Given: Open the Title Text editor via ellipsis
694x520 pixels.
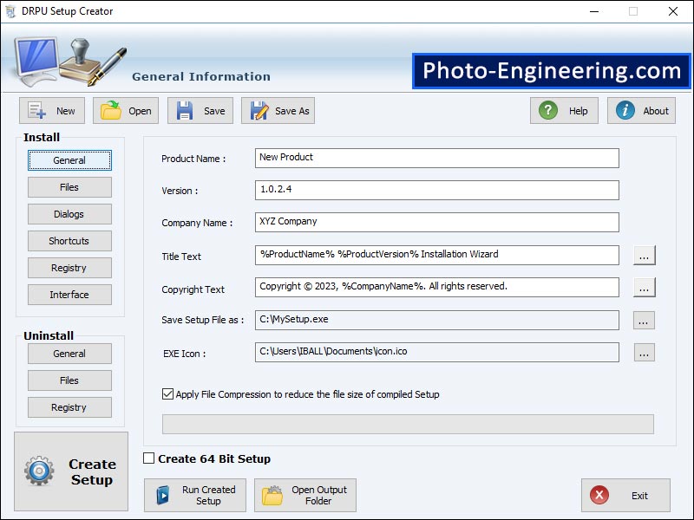Looking at the screenshot, I should 644,255.
